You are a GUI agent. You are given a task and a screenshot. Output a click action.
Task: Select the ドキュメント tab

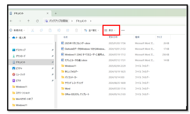(30, 13)
